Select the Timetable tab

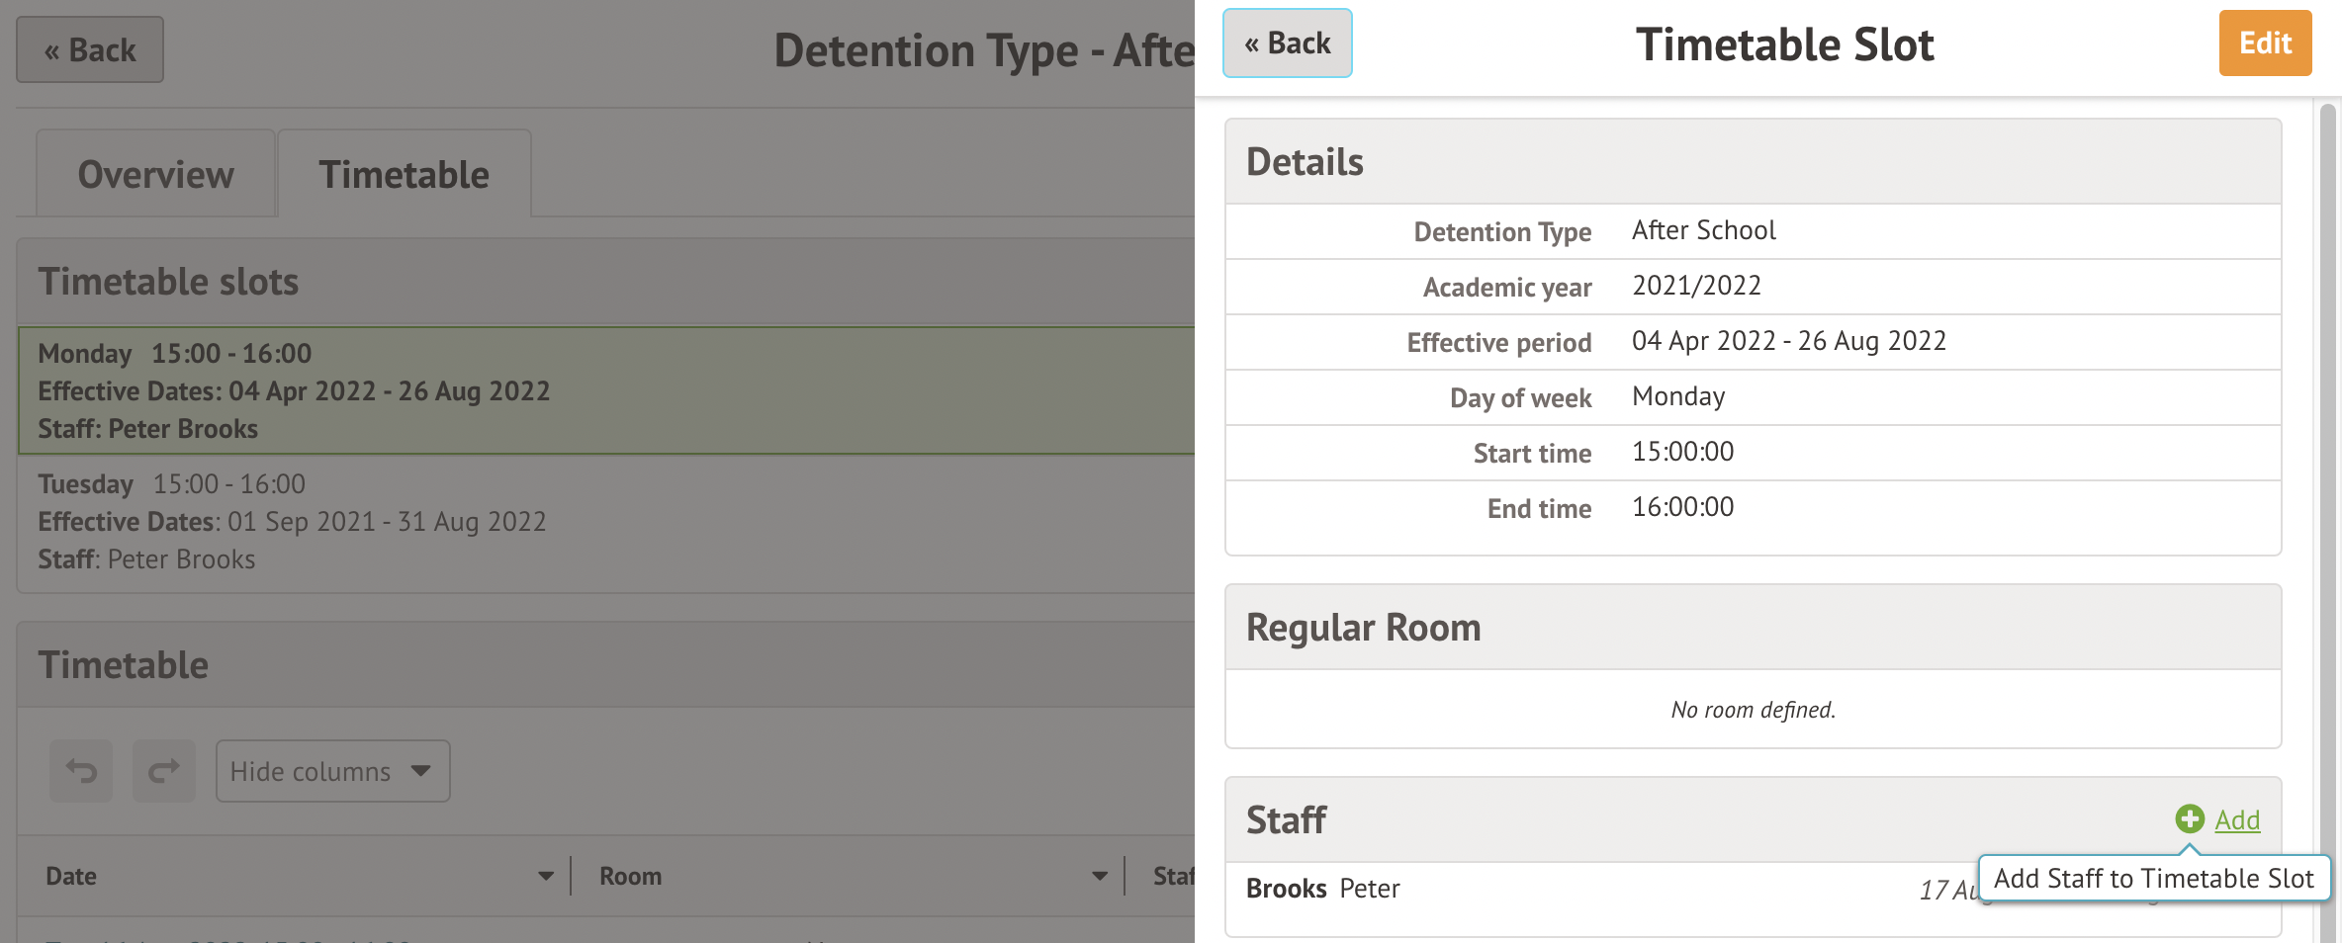click(x=404, y=175)
